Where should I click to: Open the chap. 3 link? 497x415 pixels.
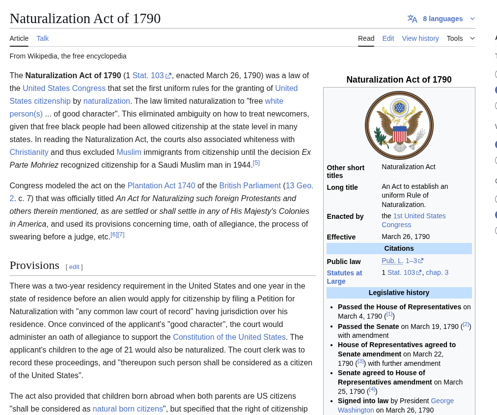[x=437, y=272]
